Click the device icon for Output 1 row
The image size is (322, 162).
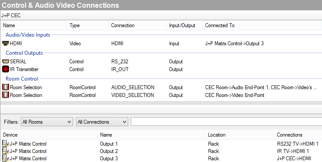pyautogui.click(x=6, y=144)
